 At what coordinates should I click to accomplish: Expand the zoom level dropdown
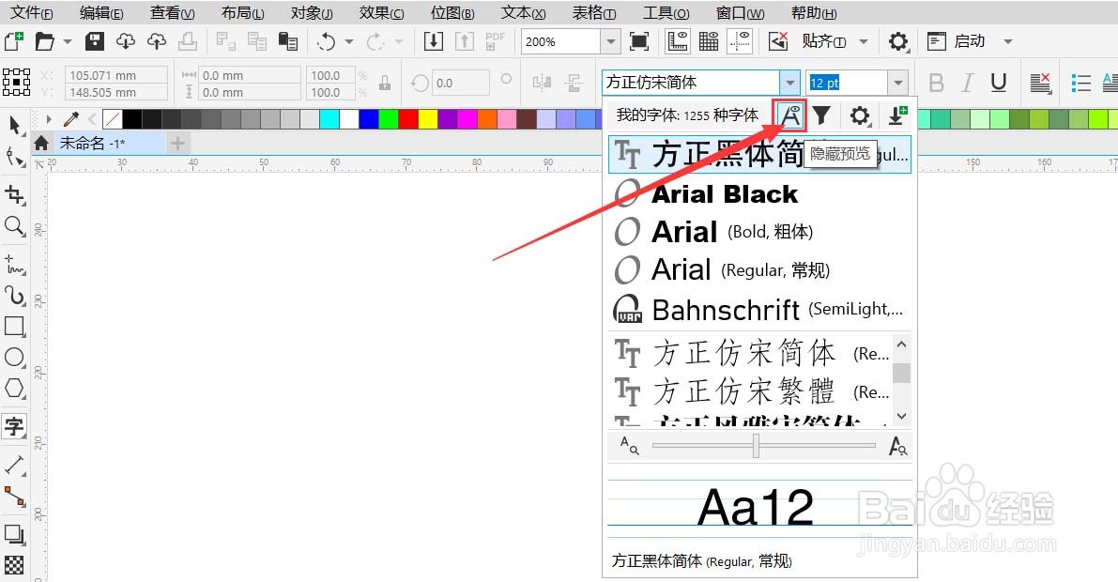609,42
